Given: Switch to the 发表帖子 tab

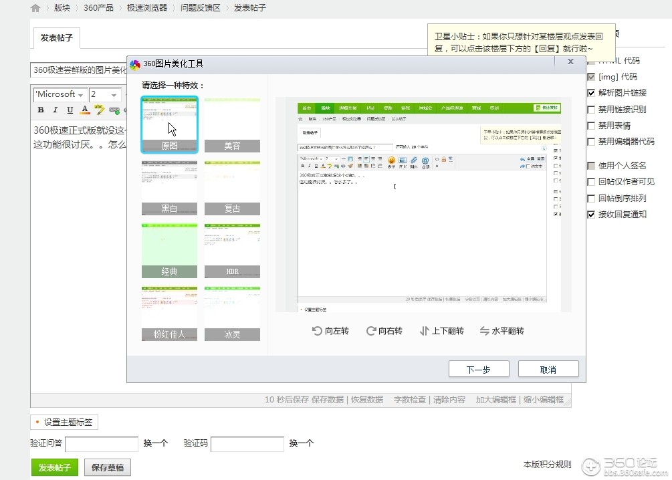Looking at the screenshot, I should tap(57, 38).
